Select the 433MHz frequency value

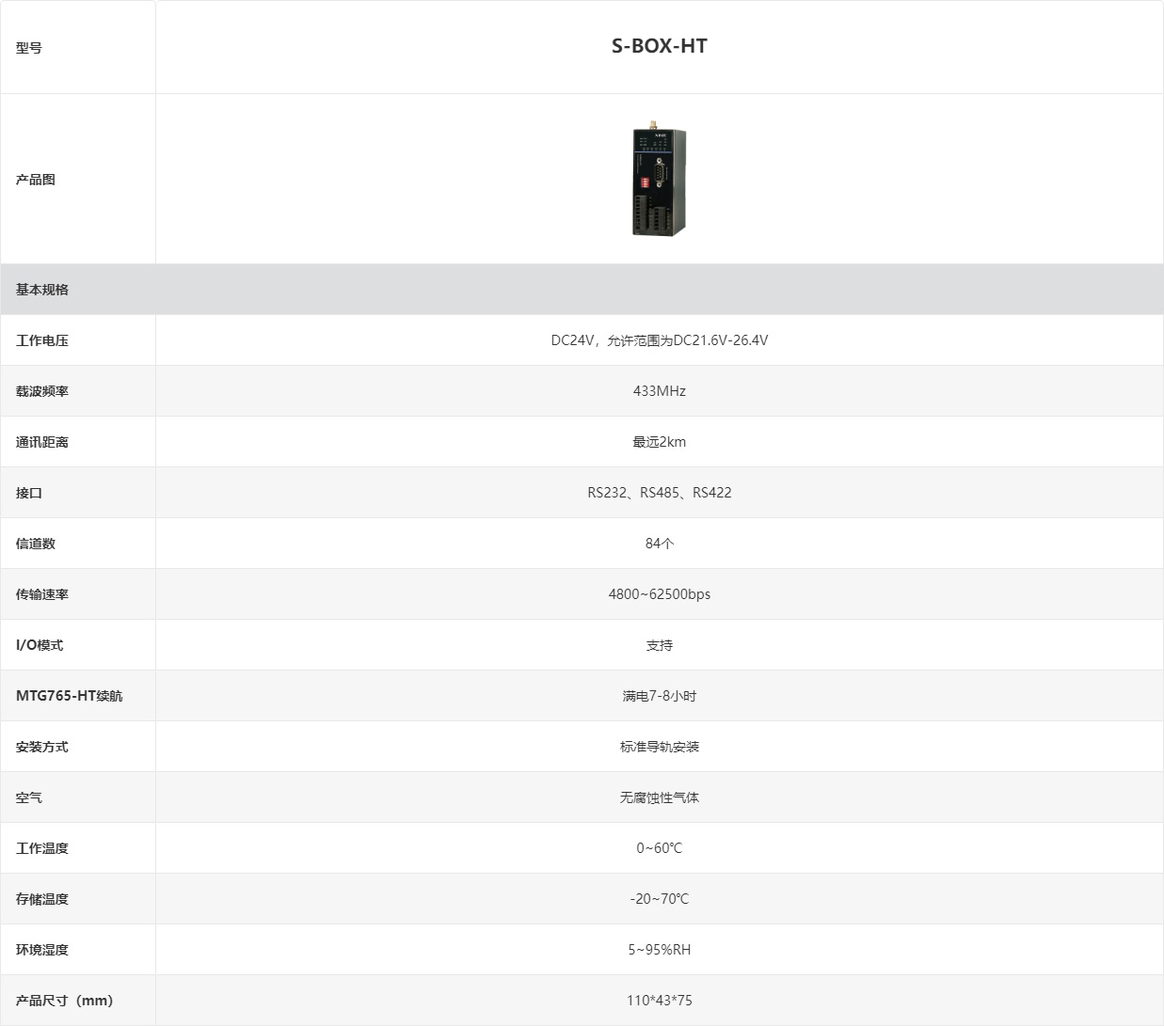(x=659, y=391)
